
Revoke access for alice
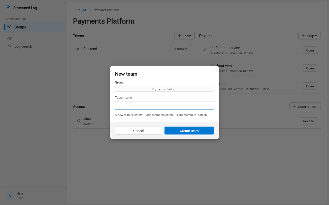pyautogui.click(x=308, y=121)
